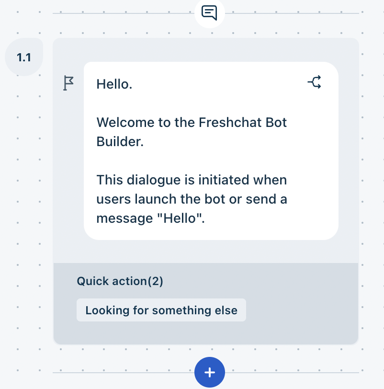Screen dimensions: 384x389
Task: Click the top divider line left of message icon
Action: (124, 13)
